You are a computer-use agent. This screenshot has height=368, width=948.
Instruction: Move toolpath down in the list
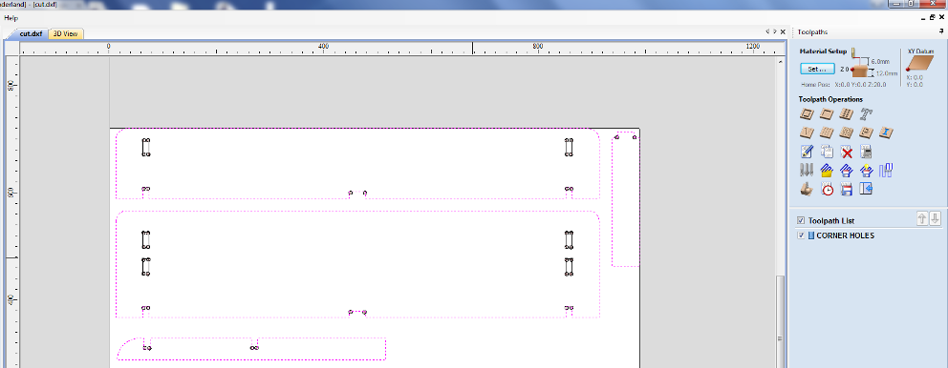tap(936, 219)
